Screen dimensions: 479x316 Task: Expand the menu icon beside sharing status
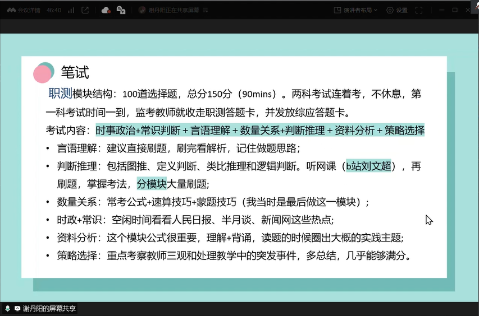(206, 10)
